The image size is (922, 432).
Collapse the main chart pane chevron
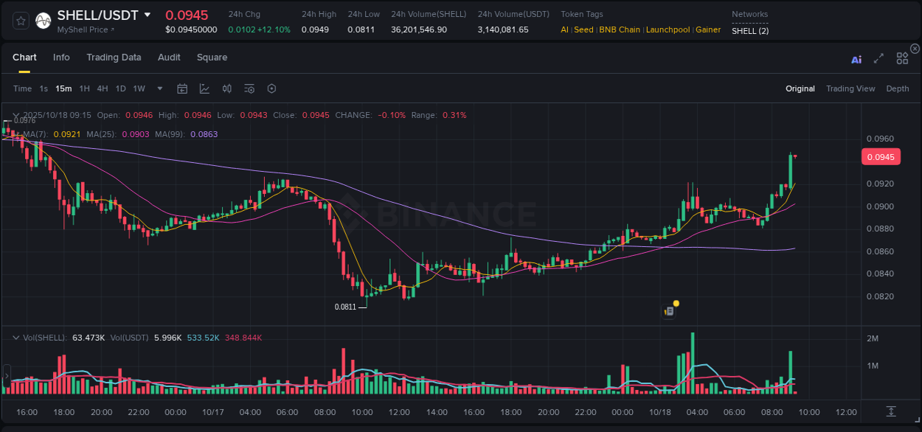pyautogui.click(x=15, y=116)
